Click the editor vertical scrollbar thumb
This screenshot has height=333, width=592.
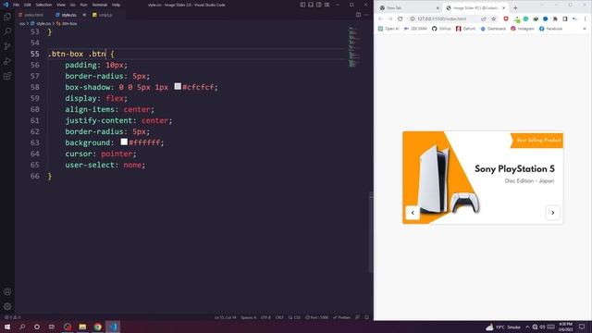click(x=371, y=232)
